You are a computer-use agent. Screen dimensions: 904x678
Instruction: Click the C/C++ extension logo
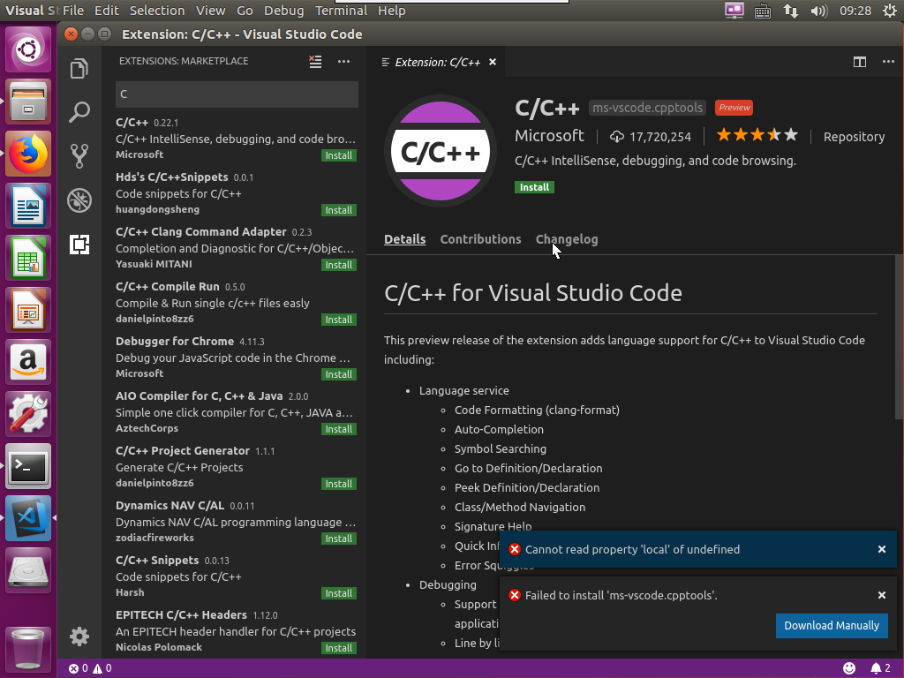[441, 151]
